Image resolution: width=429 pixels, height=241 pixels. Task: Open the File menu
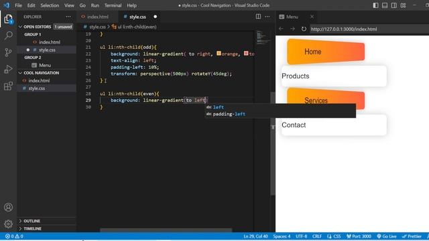tap(18, 5)
